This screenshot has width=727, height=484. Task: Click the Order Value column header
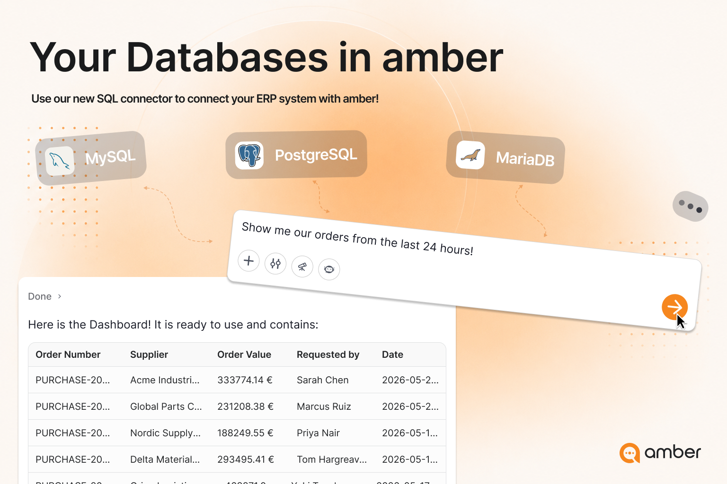coord(244,354)
